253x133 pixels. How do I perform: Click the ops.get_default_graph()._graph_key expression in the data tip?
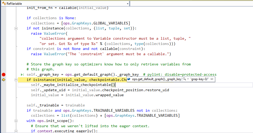[157, 79]
